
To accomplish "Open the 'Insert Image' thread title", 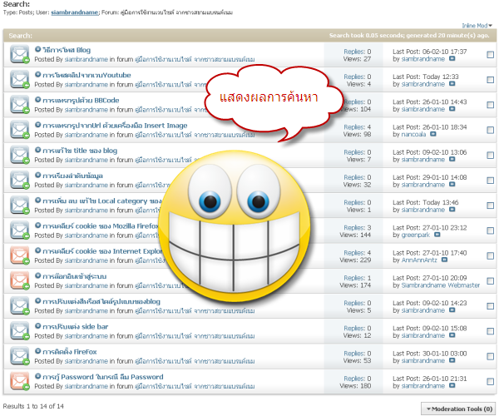I will (x=116, y=126).
